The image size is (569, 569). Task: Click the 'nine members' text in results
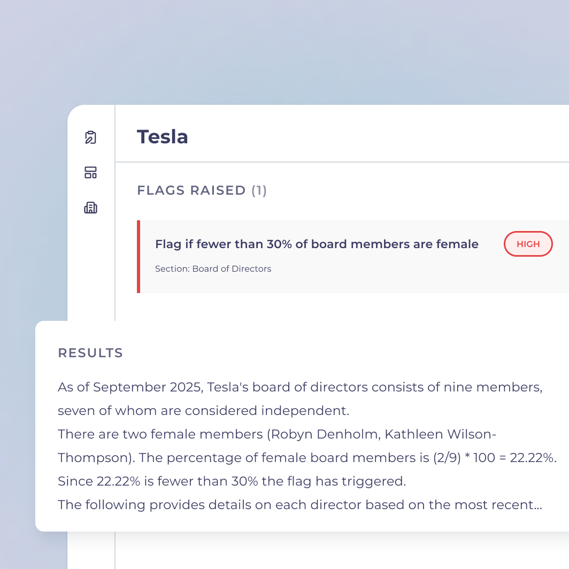(493, 387)
